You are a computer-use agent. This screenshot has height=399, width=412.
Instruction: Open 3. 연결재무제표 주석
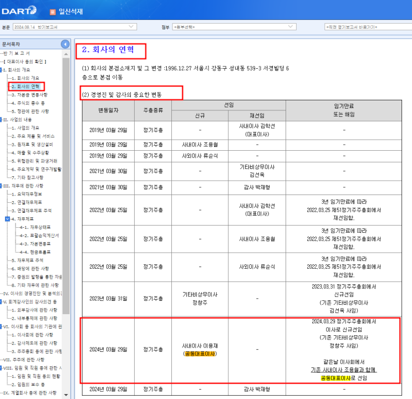click(x=31, y=211)
